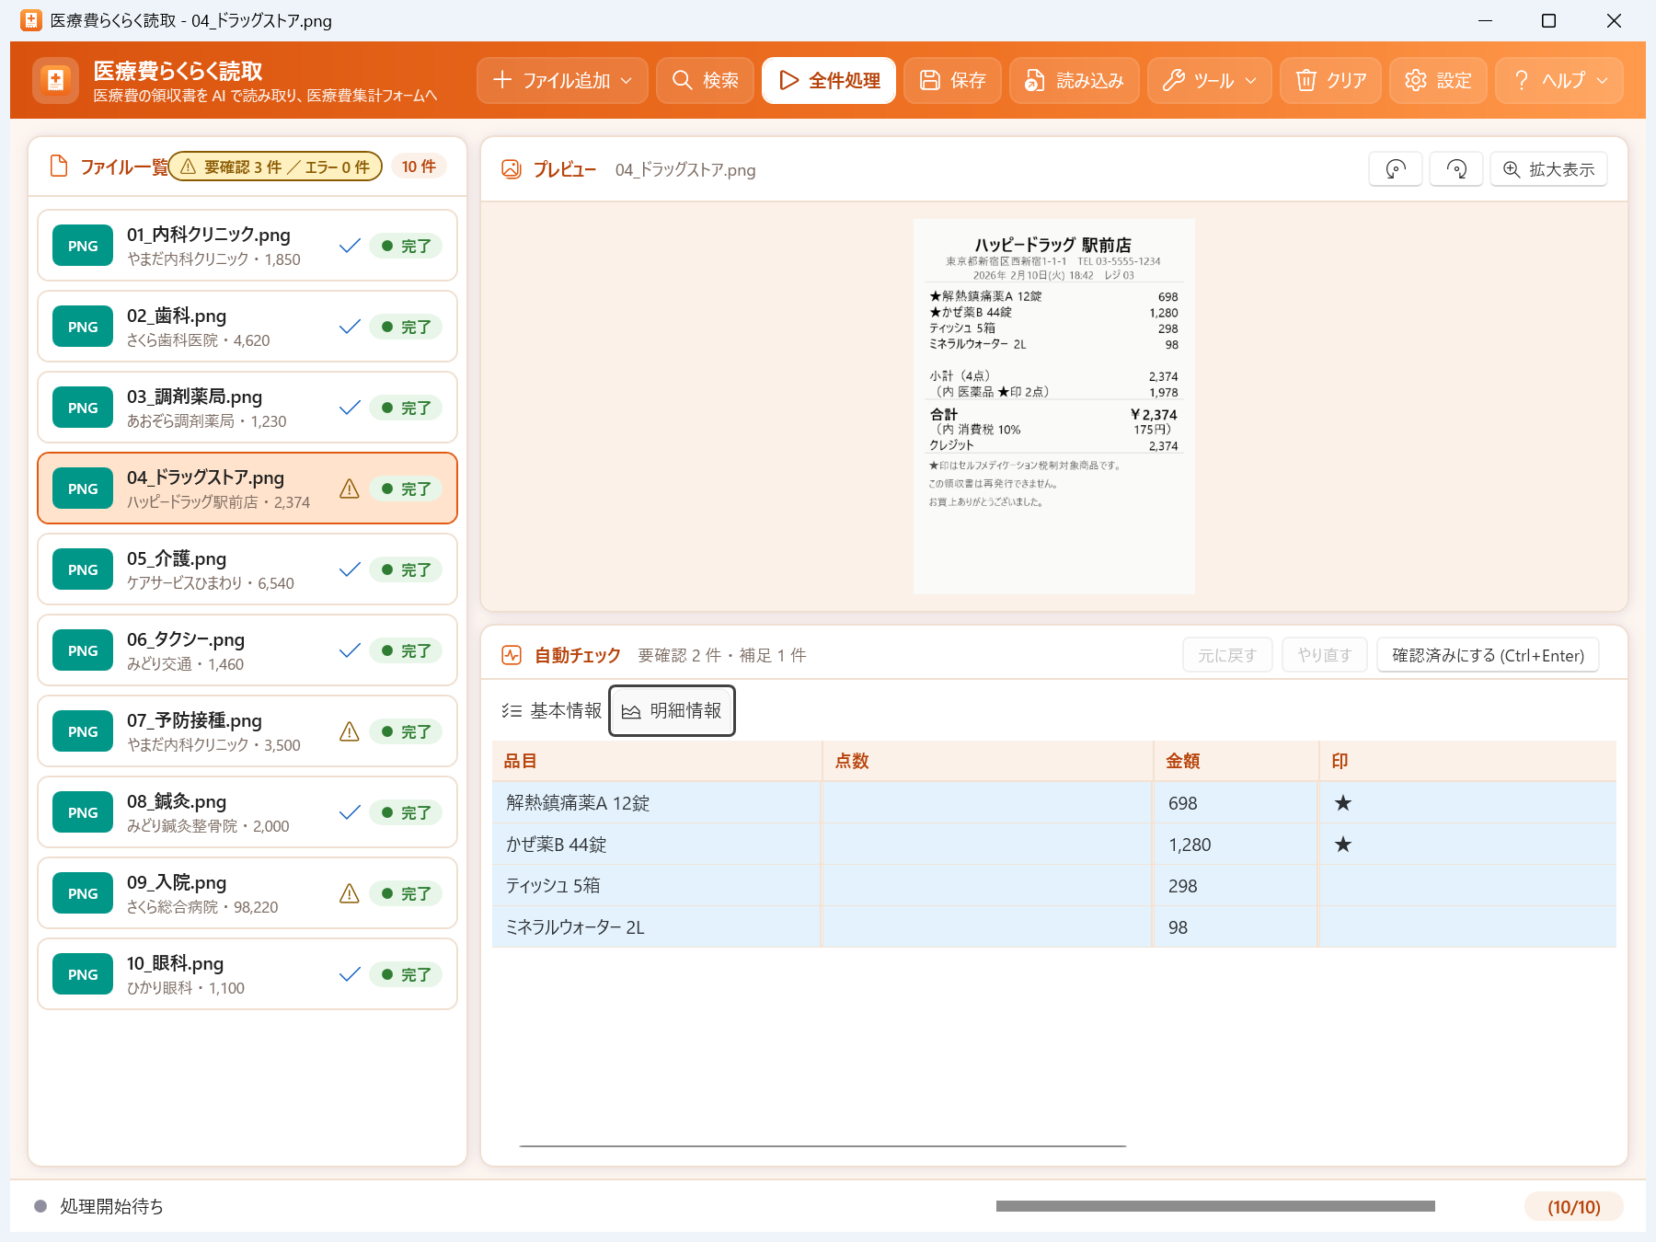
Task: Click PNG badge icon of 02_歯科.png
Action: [83, 327]
